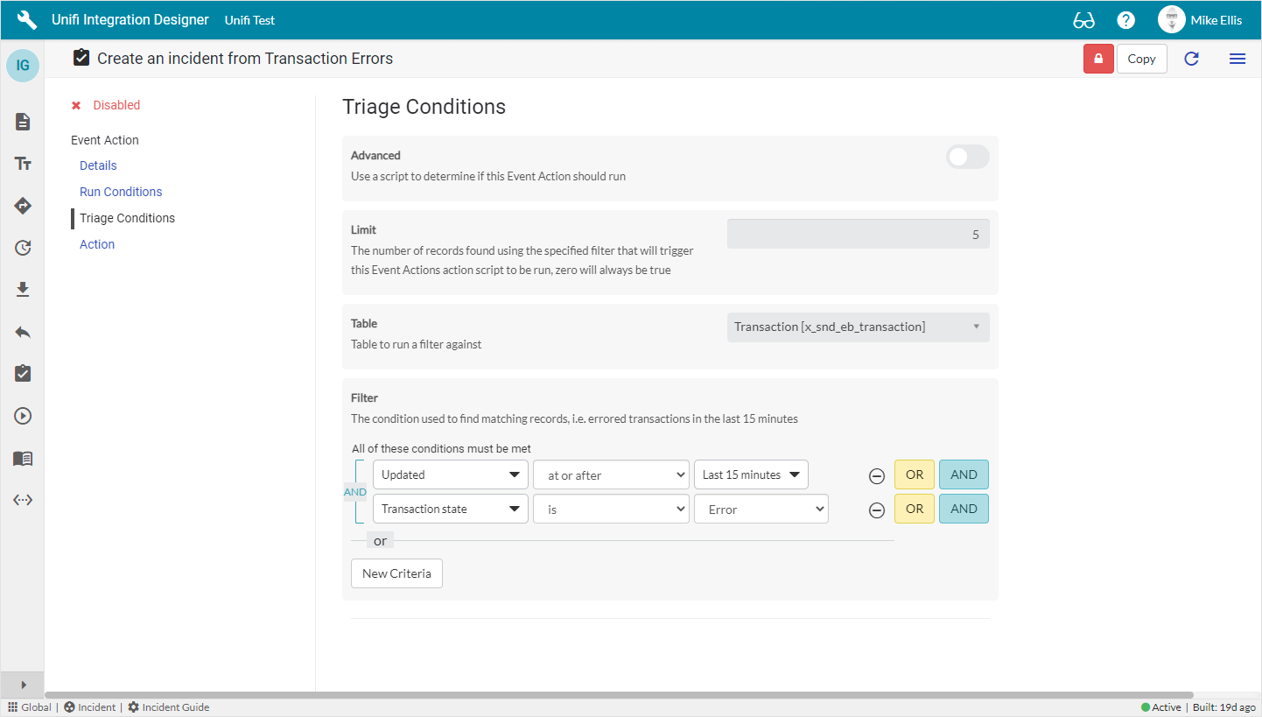The height and width of the screenshot is (717, 1262).
Task: Click the red lock button
Action: [1098, 59]
